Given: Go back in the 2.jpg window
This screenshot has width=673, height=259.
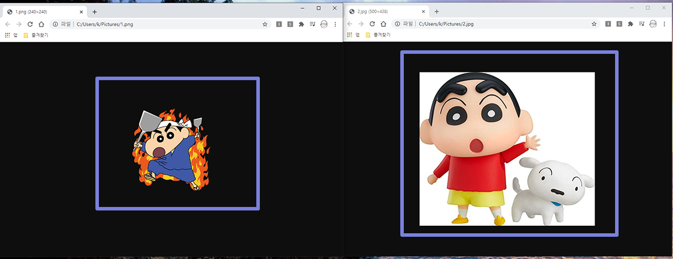Looking at the screenshot, I should click(x=350, y=24).
